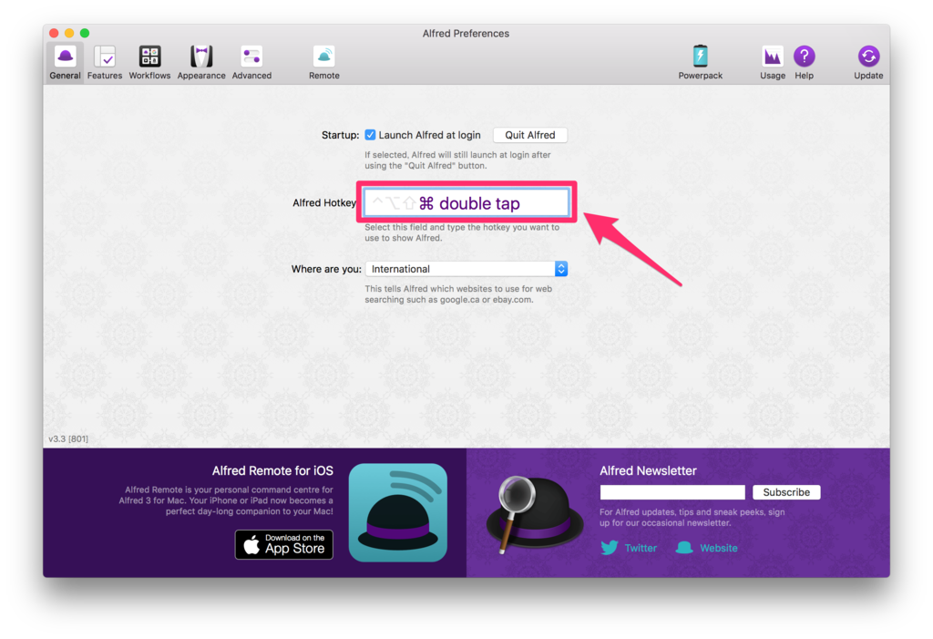Click the Twitter bird icon
This screenshot has height=639, width=933.
[610, 547]
